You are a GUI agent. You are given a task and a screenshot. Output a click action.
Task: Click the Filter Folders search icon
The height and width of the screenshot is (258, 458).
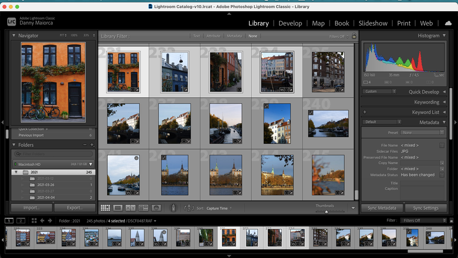(18, 154)
